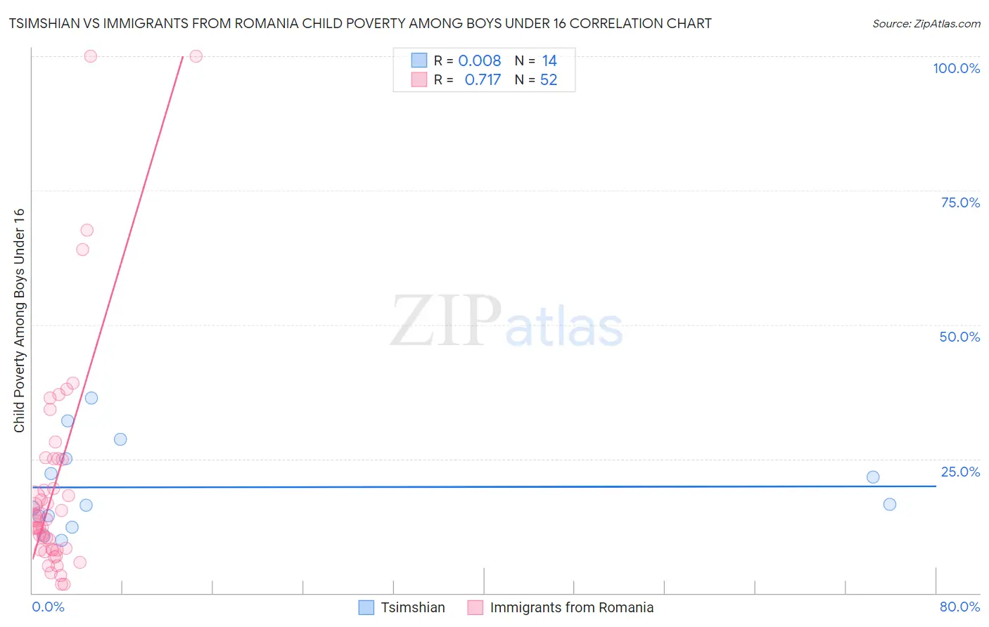The height and width of the screenshot is (627, 989).
Task: Click the blue swatch beside R = 0.008
Action: click(419, 60)
